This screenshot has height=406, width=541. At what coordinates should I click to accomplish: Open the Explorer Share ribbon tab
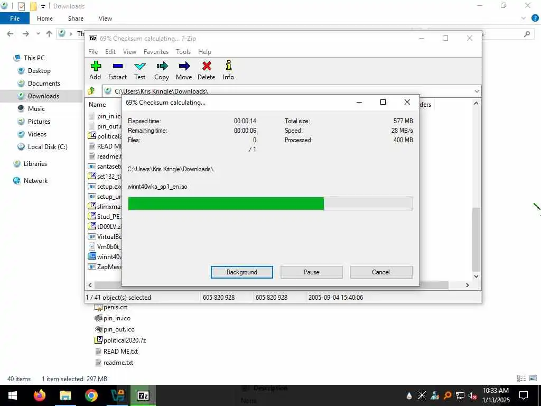point(76,19)
